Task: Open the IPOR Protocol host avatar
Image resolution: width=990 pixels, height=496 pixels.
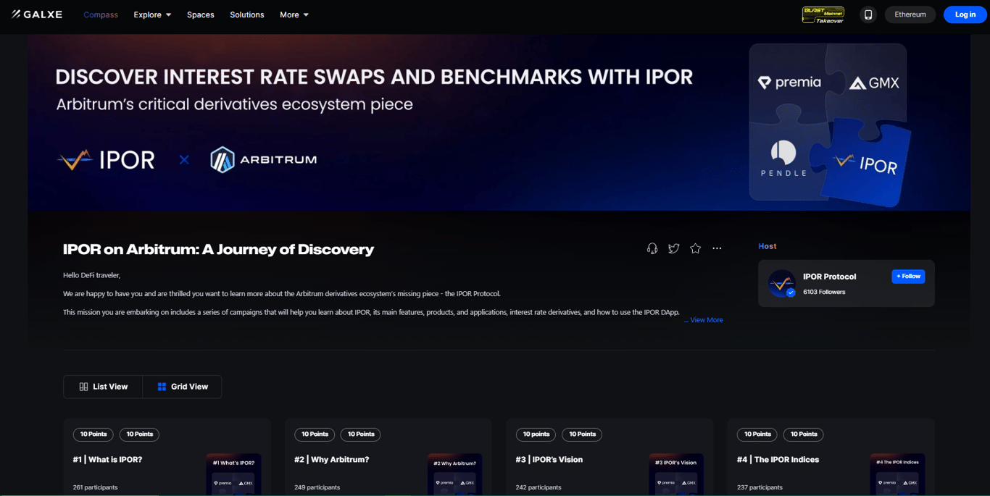Action: (x=782, y=283)
